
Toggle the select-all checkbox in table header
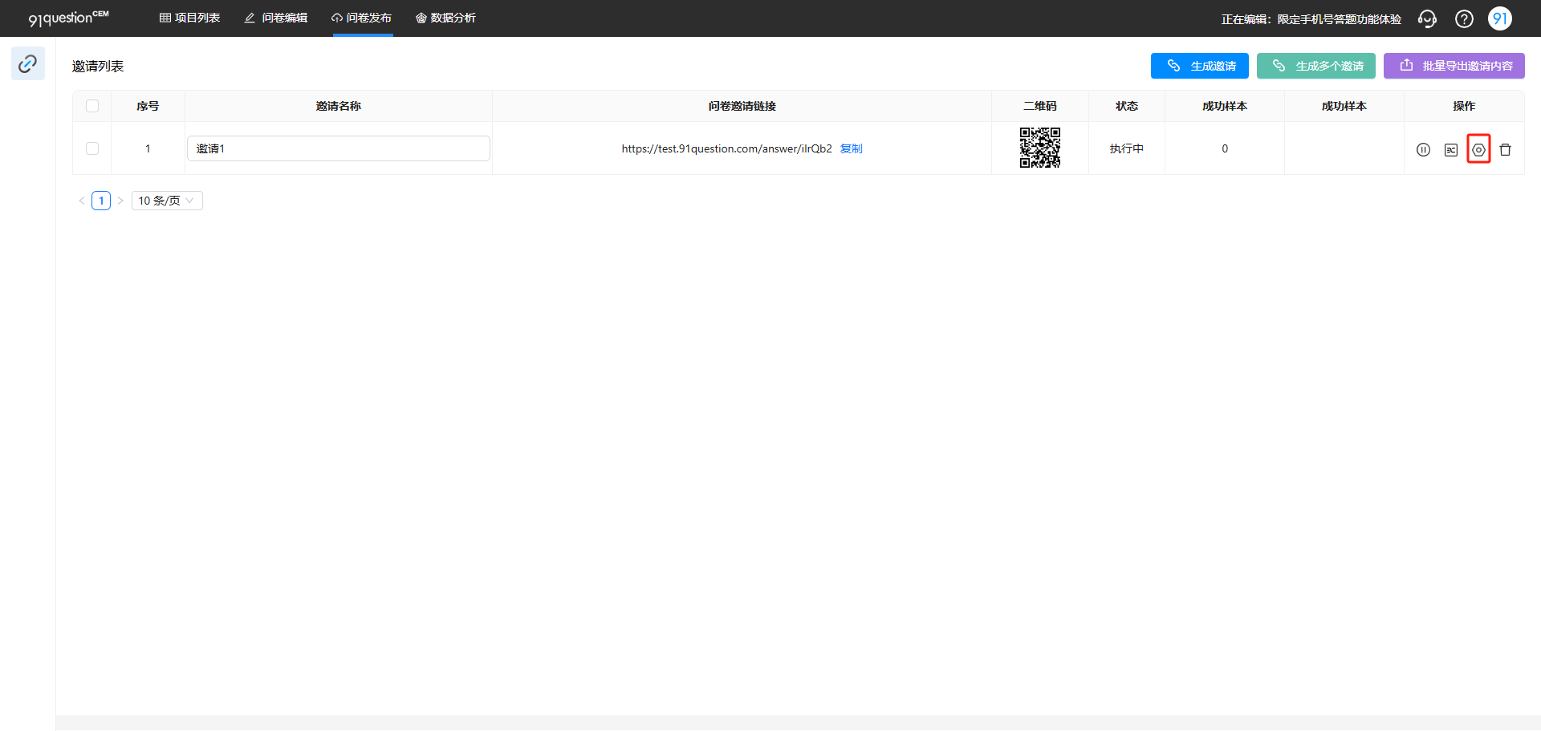click(x=92, y=106)
